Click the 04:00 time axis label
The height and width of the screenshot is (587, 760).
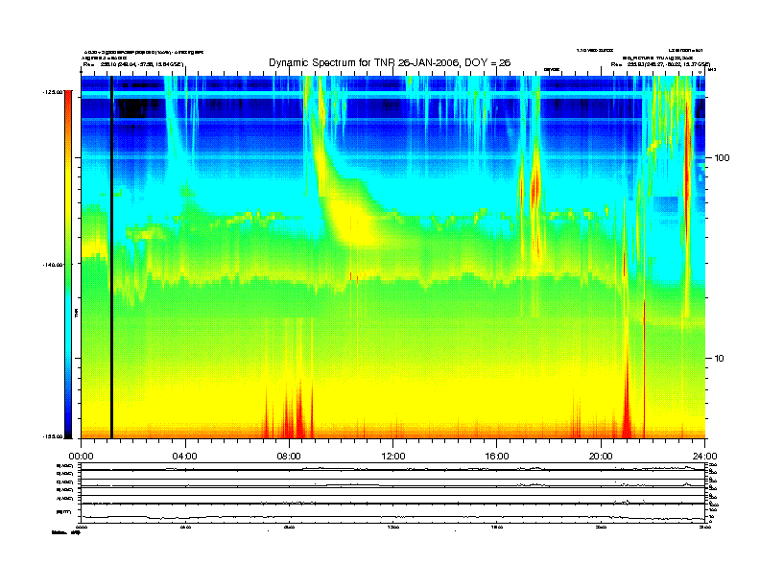pyautogui.click(x=185, y=457)
